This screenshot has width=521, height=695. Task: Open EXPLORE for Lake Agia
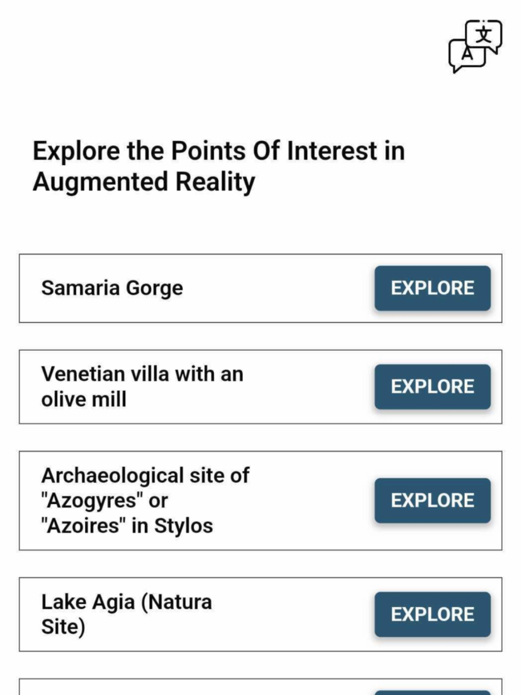432,614
